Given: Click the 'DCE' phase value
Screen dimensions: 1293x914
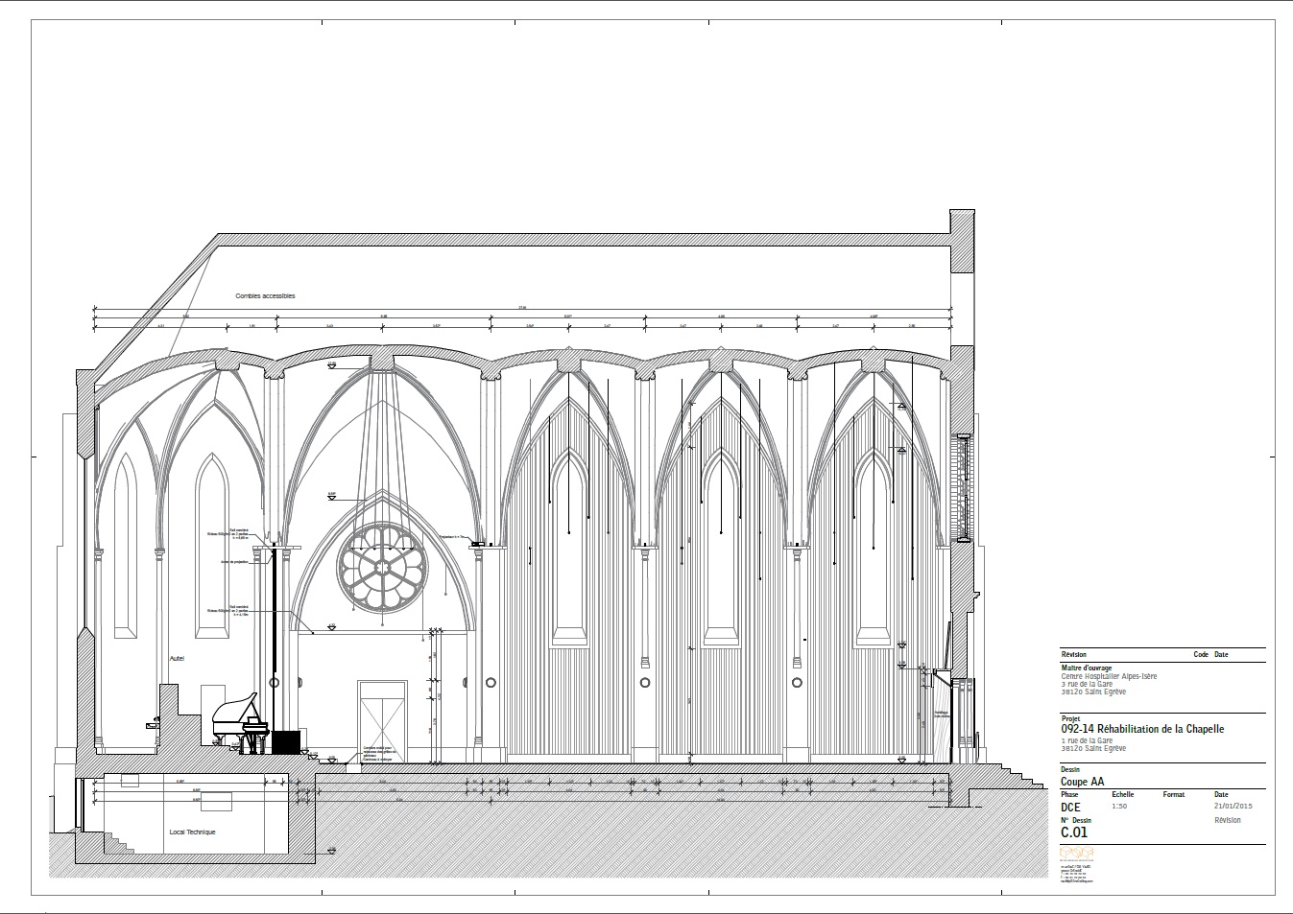Looking at the screenshot, I should 1070,807.
